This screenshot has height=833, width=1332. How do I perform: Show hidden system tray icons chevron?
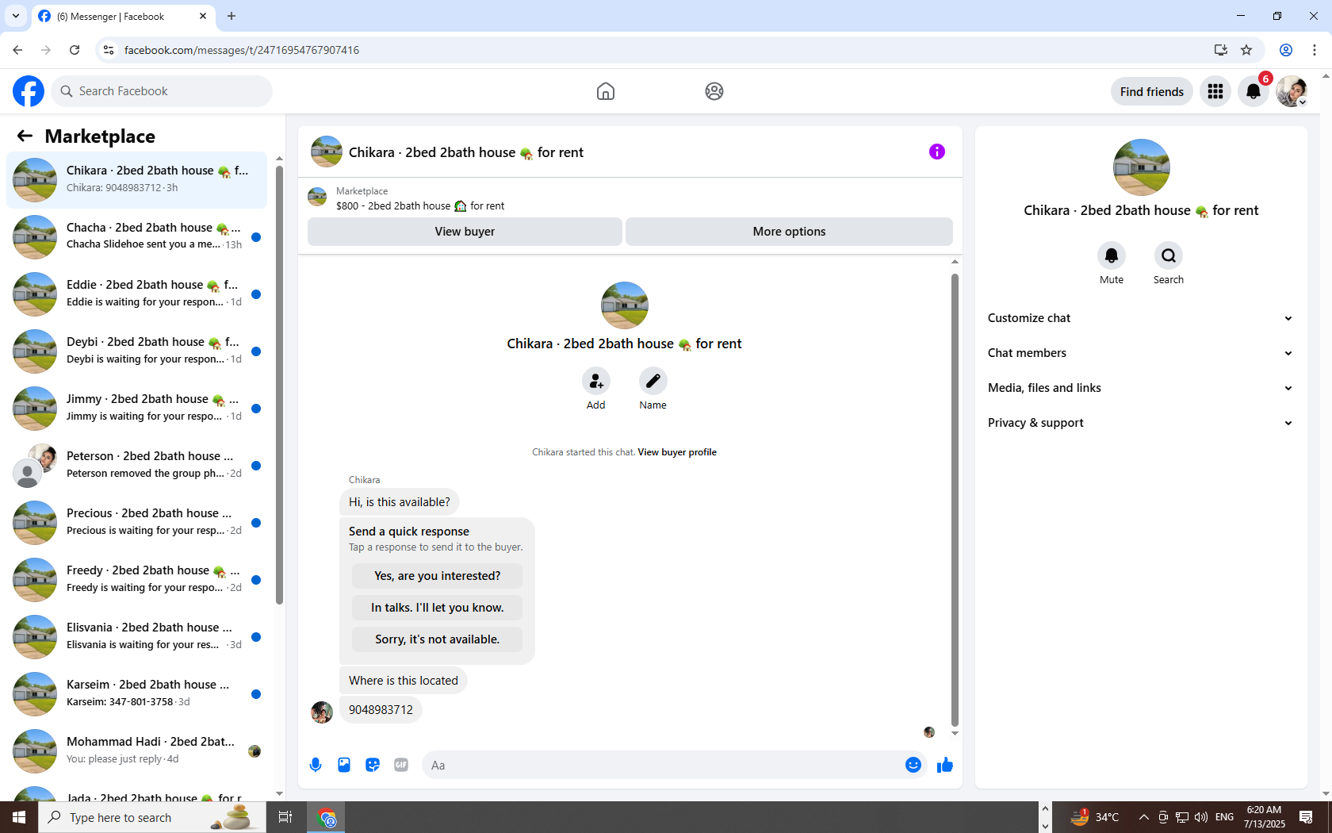point(1143,817)
